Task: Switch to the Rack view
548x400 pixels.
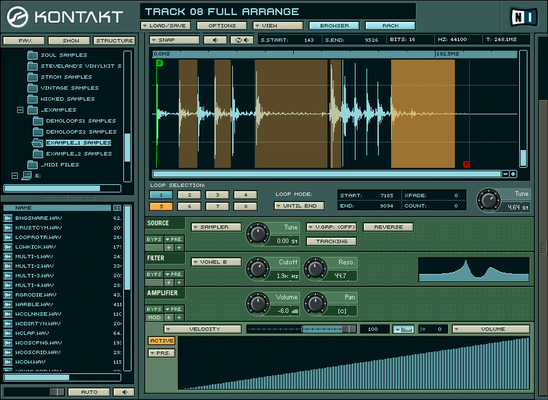Action: [390, 25]
